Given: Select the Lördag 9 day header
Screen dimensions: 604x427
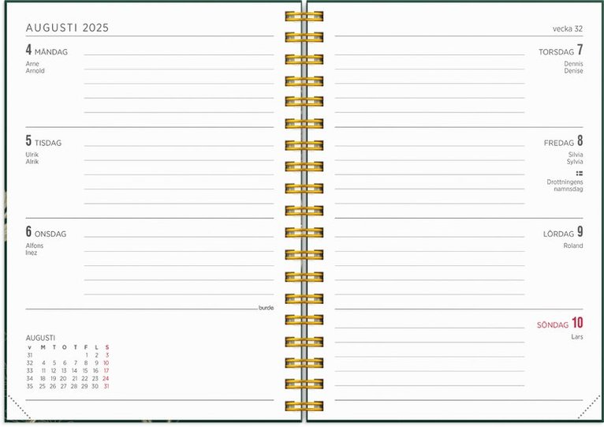Looking at the screenshot, I should (563, 233).
